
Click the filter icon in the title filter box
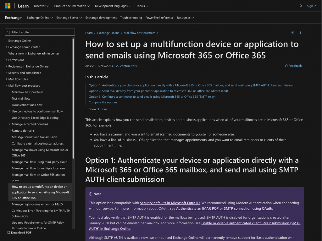click(x=8, y=32)
